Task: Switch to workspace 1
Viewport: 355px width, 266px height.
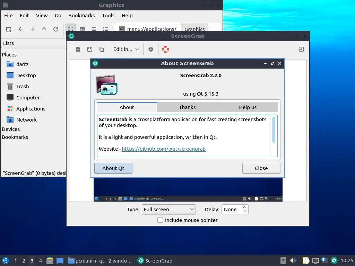Action: (15, 261)
